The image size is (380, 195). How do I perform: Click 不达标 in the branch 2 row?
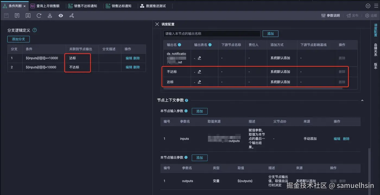click(74, 67)
